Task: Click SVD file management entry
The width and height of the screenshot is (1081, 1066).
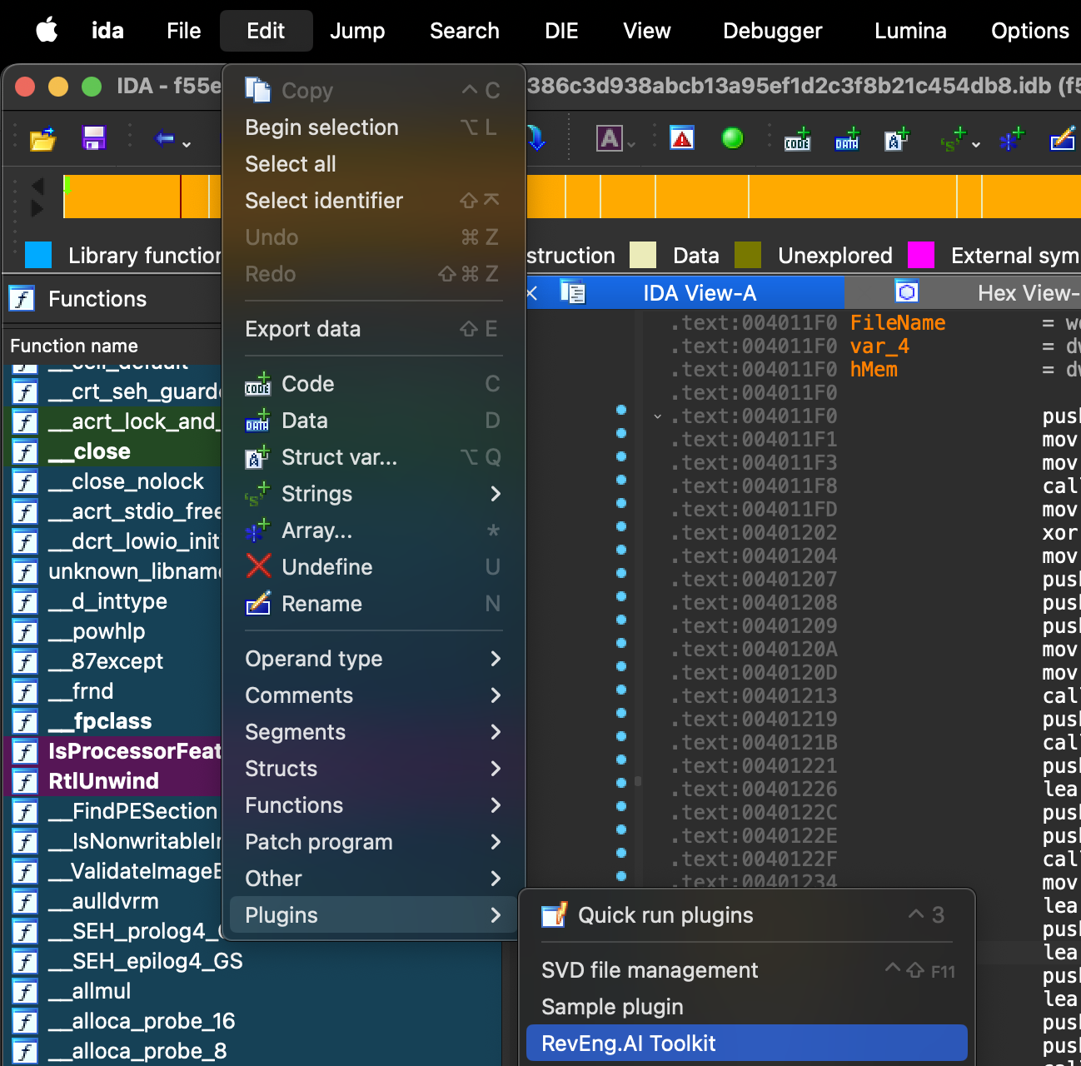Action: [x=747, y=970]
